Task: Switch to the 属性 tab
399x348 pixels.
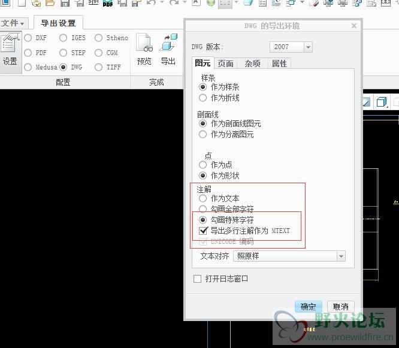Action: [x=279, y=63]
